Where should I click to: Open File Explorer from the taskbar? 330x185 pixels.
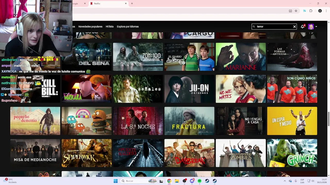click(x=177, y=181)
